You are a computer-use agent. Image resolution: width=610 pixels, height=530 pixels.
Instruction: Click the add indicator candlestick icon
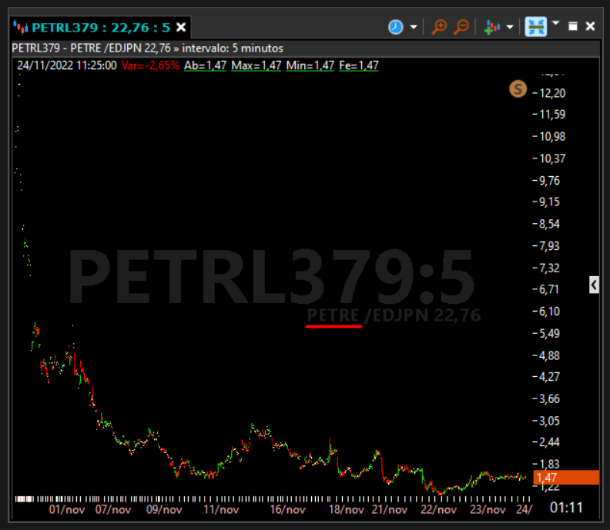click(492, 27)
